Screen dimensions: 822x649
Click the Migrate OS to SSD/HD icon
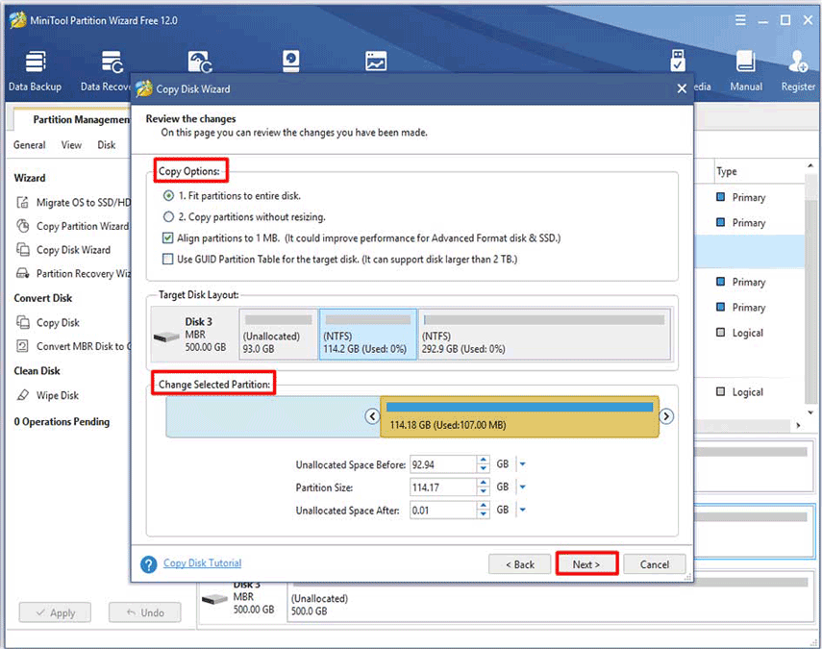(22, 202)
